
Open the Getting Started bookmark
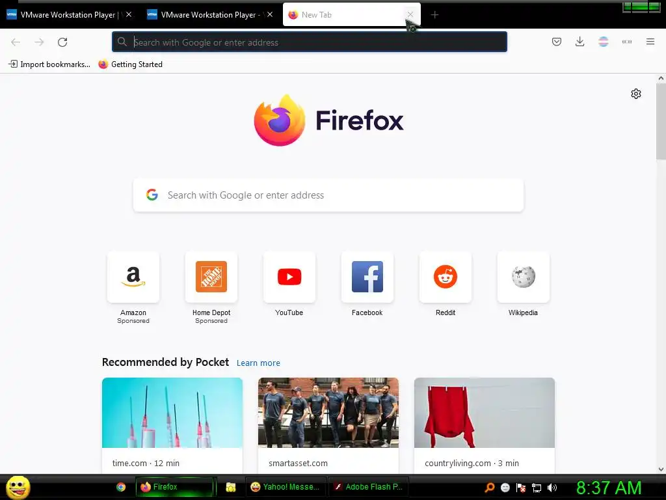pyautogui.click(x=131, y=64)
